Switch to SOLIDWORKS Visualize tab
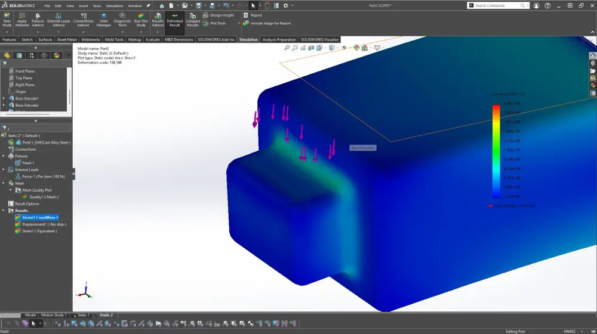597x334 pixels. pyautogui.click(x=319, y=39)
